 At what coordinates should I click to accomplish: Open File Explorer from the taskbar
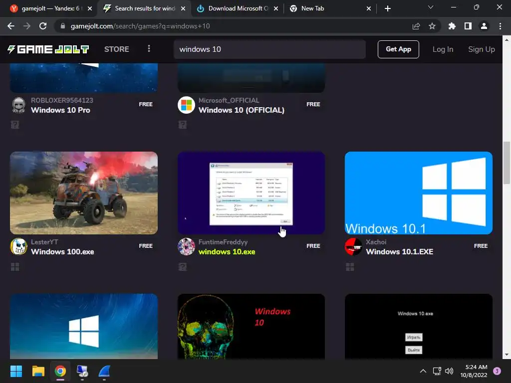click(x=38, y=371)
